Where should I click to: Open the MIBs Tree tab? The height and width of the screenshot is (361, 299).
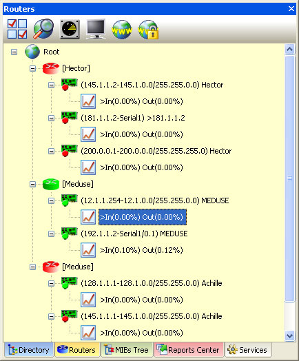coord(127,350)
